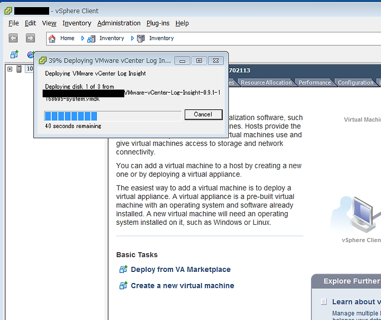Minimize the deploying dialog

(183, 61)
